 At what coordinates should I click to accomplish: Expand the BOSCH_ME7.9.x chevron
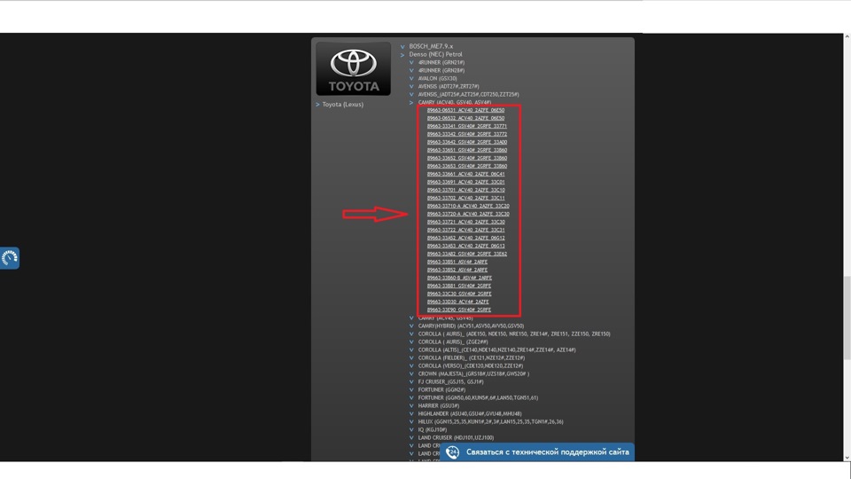click(402, 47)
